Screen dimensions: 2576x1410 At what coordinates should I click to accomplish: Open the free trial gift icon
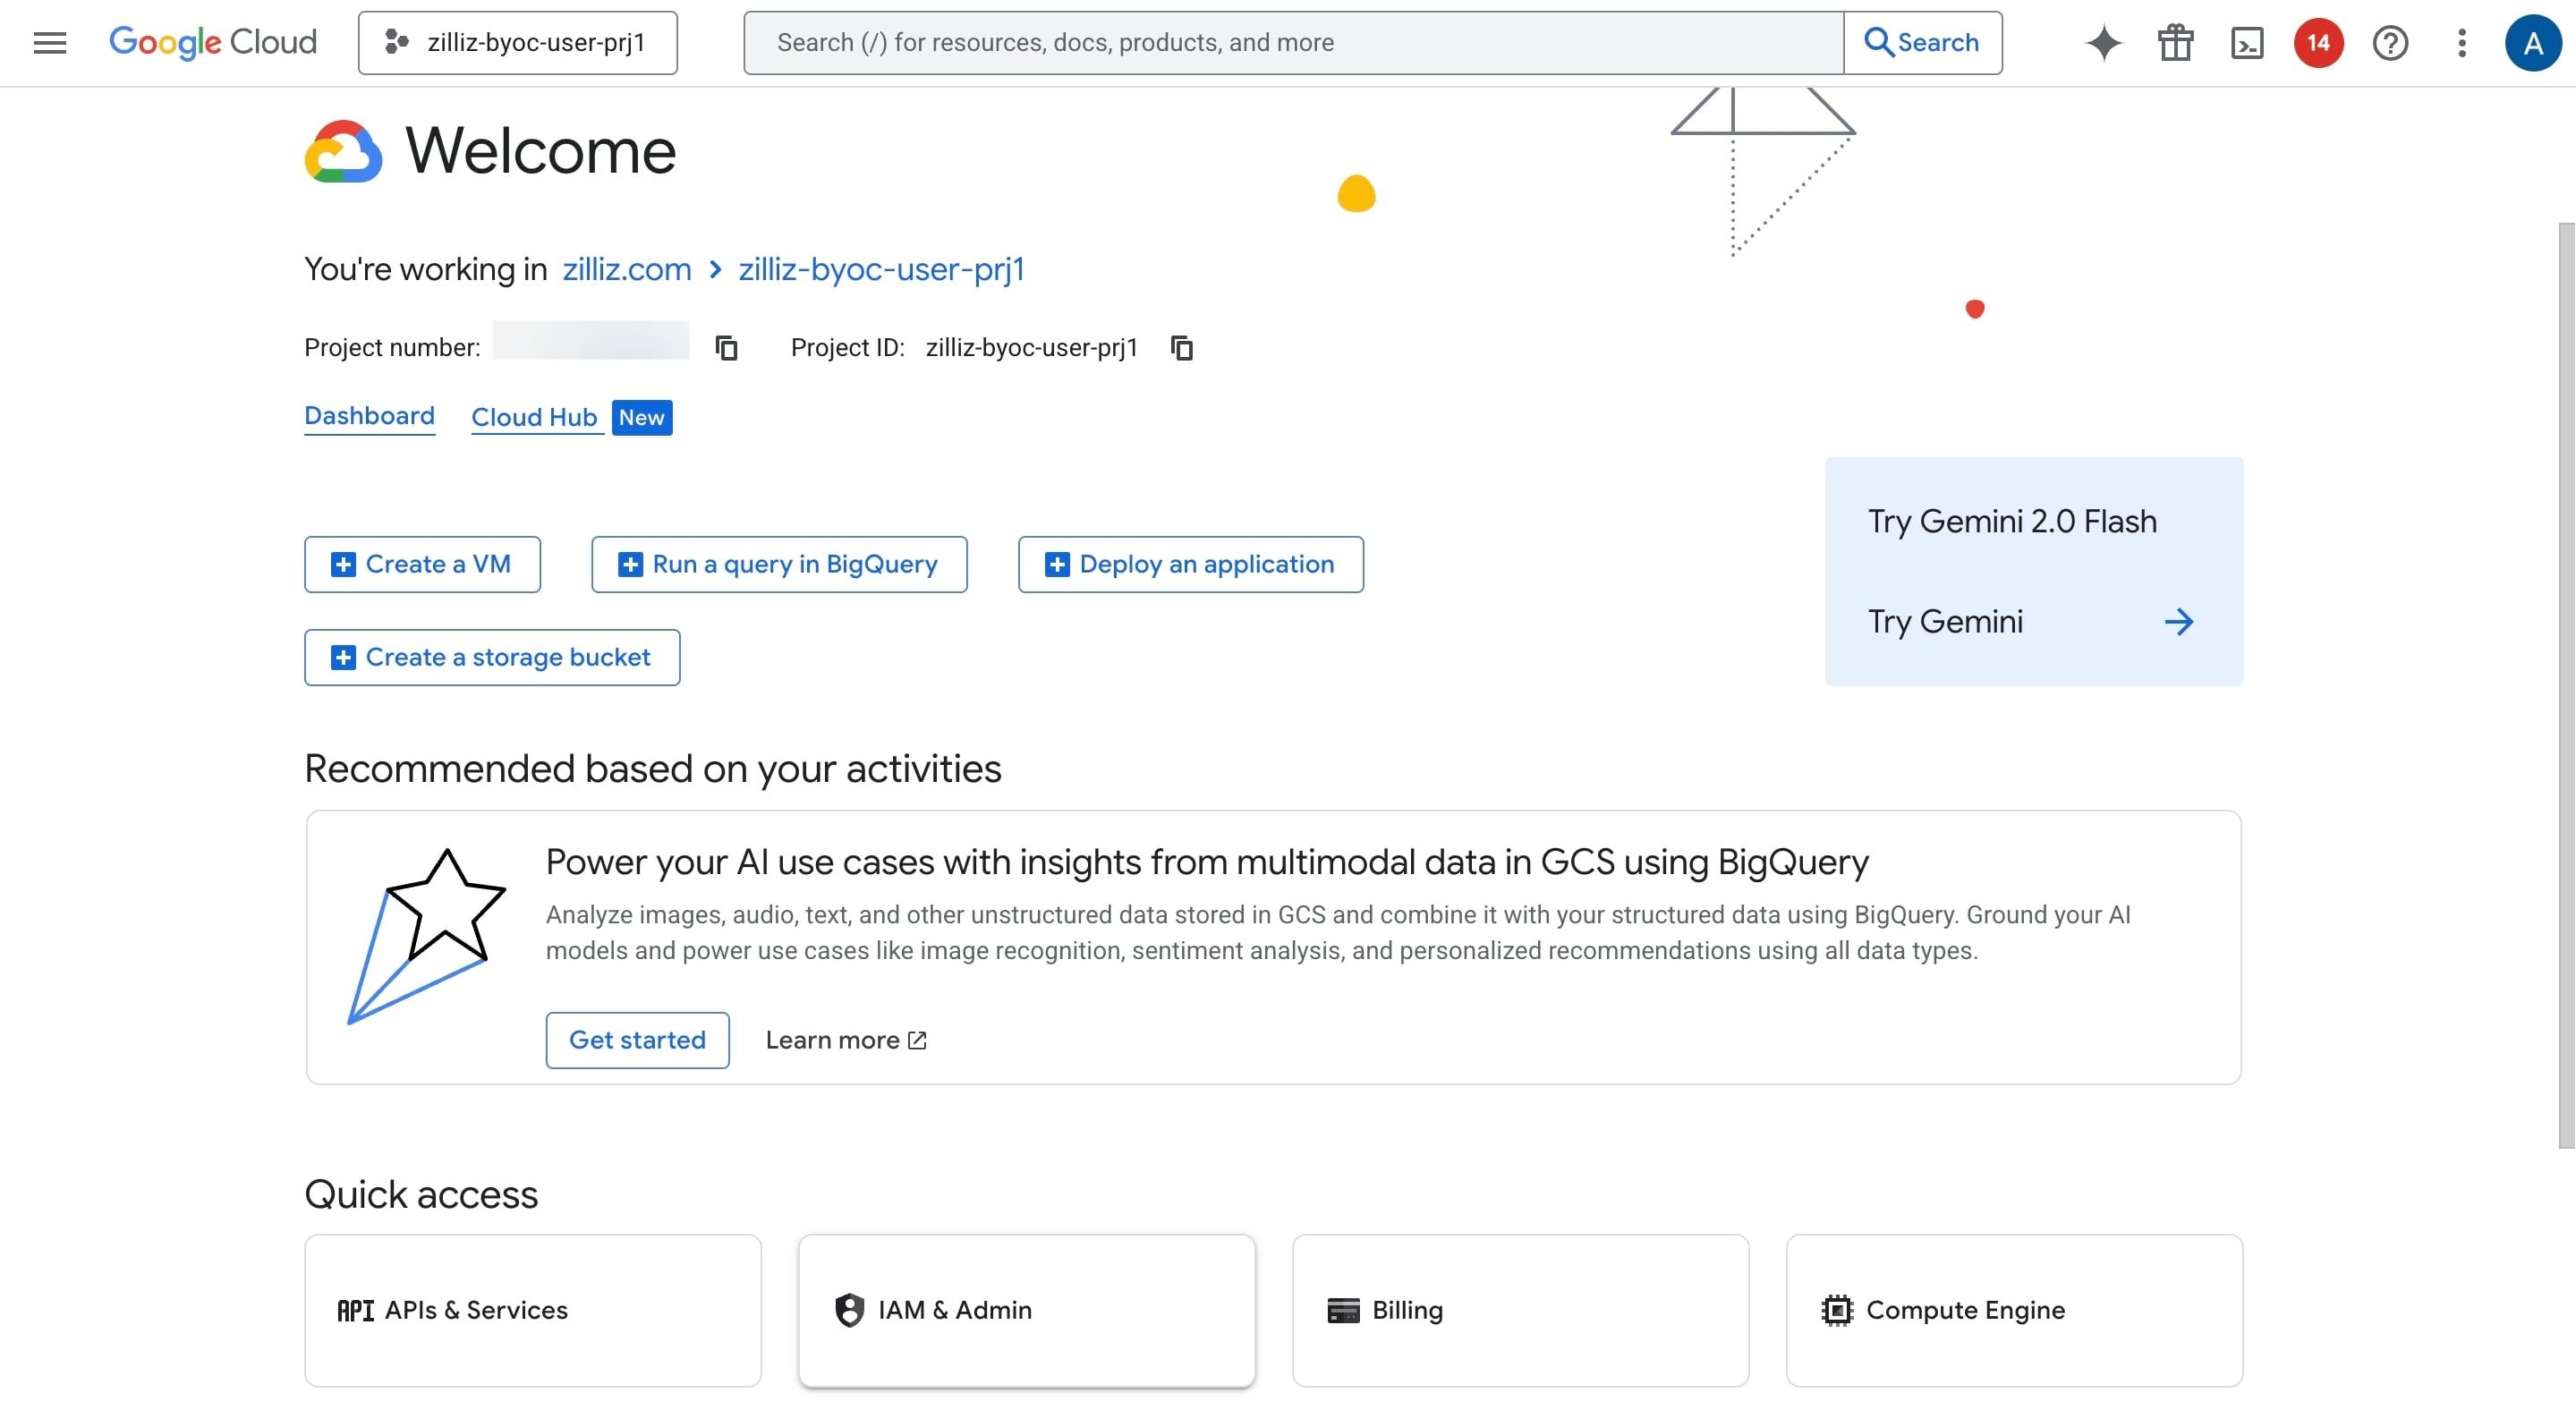tap(2175, 43)
